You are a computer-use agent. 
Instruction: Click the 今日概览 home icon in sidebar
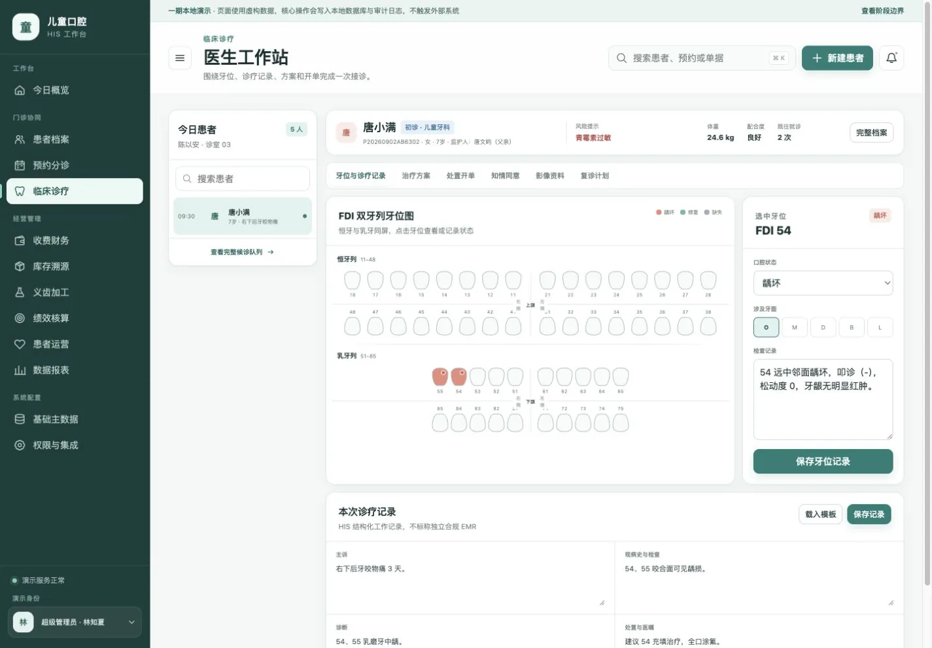click(20, 90)
